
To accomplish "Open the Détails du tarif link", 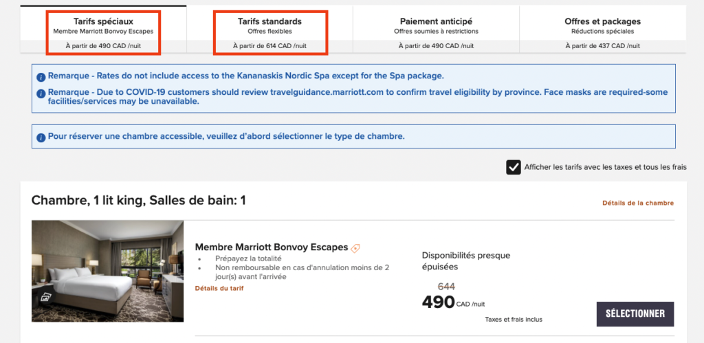I will 219,288.
